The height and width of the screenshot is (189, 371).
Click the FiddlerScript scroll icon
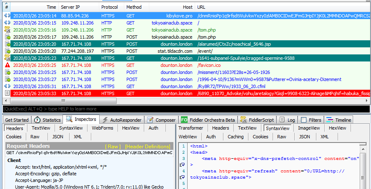point(243,120)
